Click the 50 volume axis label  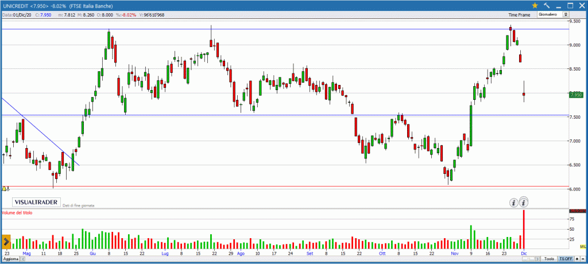coord(572,229)
